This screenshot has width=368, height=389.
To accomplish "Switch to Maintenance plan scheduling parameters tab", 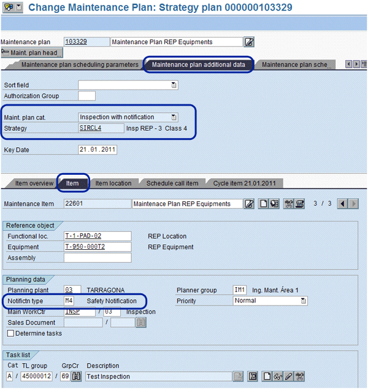I will click(x=80, y=64).
